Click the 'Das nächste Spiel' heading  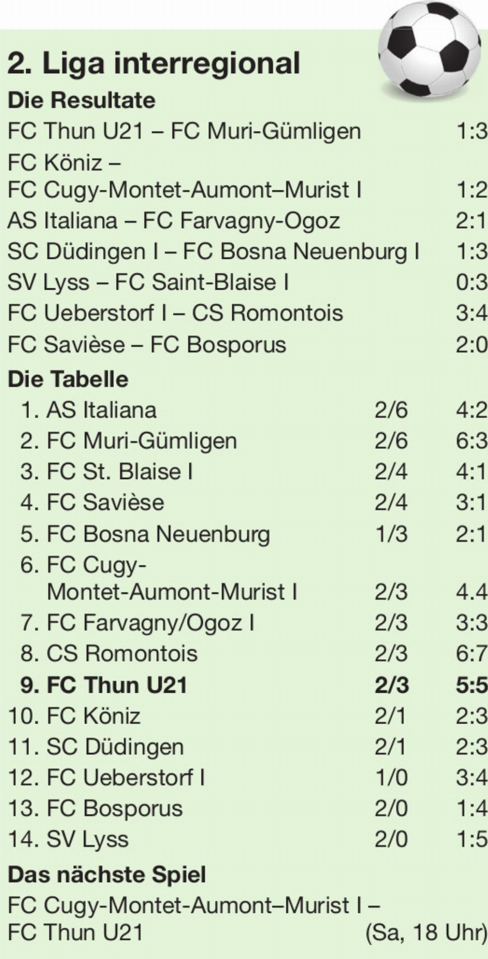(107, 874)
